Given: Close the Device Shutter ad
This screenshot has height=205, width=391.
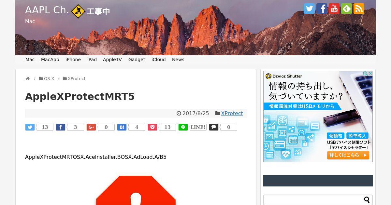Looking at the screenshot, I should (x=370, y=74).
